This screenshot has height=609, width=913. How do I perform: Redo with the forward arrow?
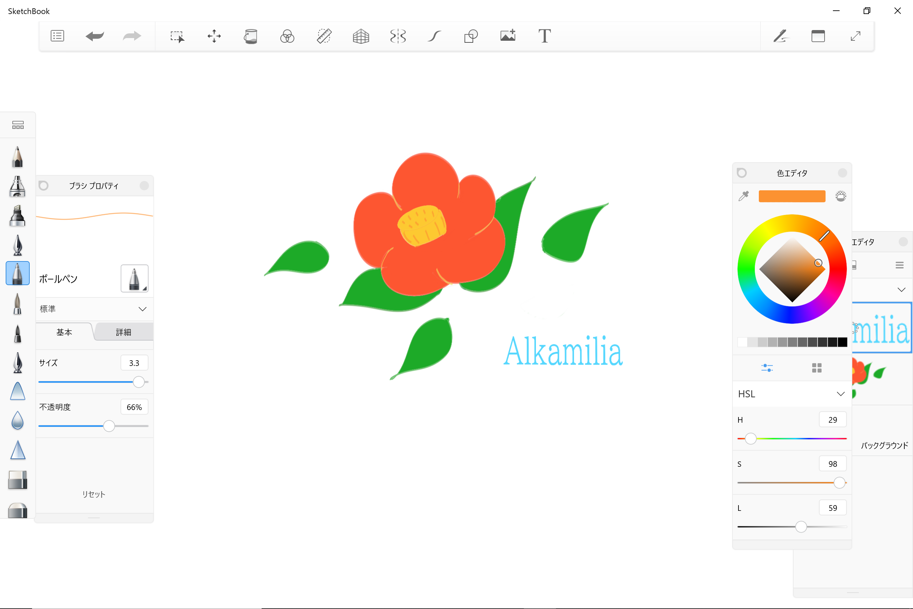point(132,36)
